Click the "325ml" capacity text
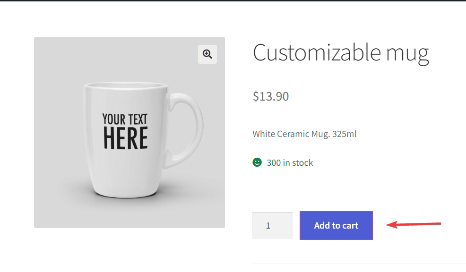Image resolution: width=466 pixels, height=272 pixels. [x=345, y=134]
